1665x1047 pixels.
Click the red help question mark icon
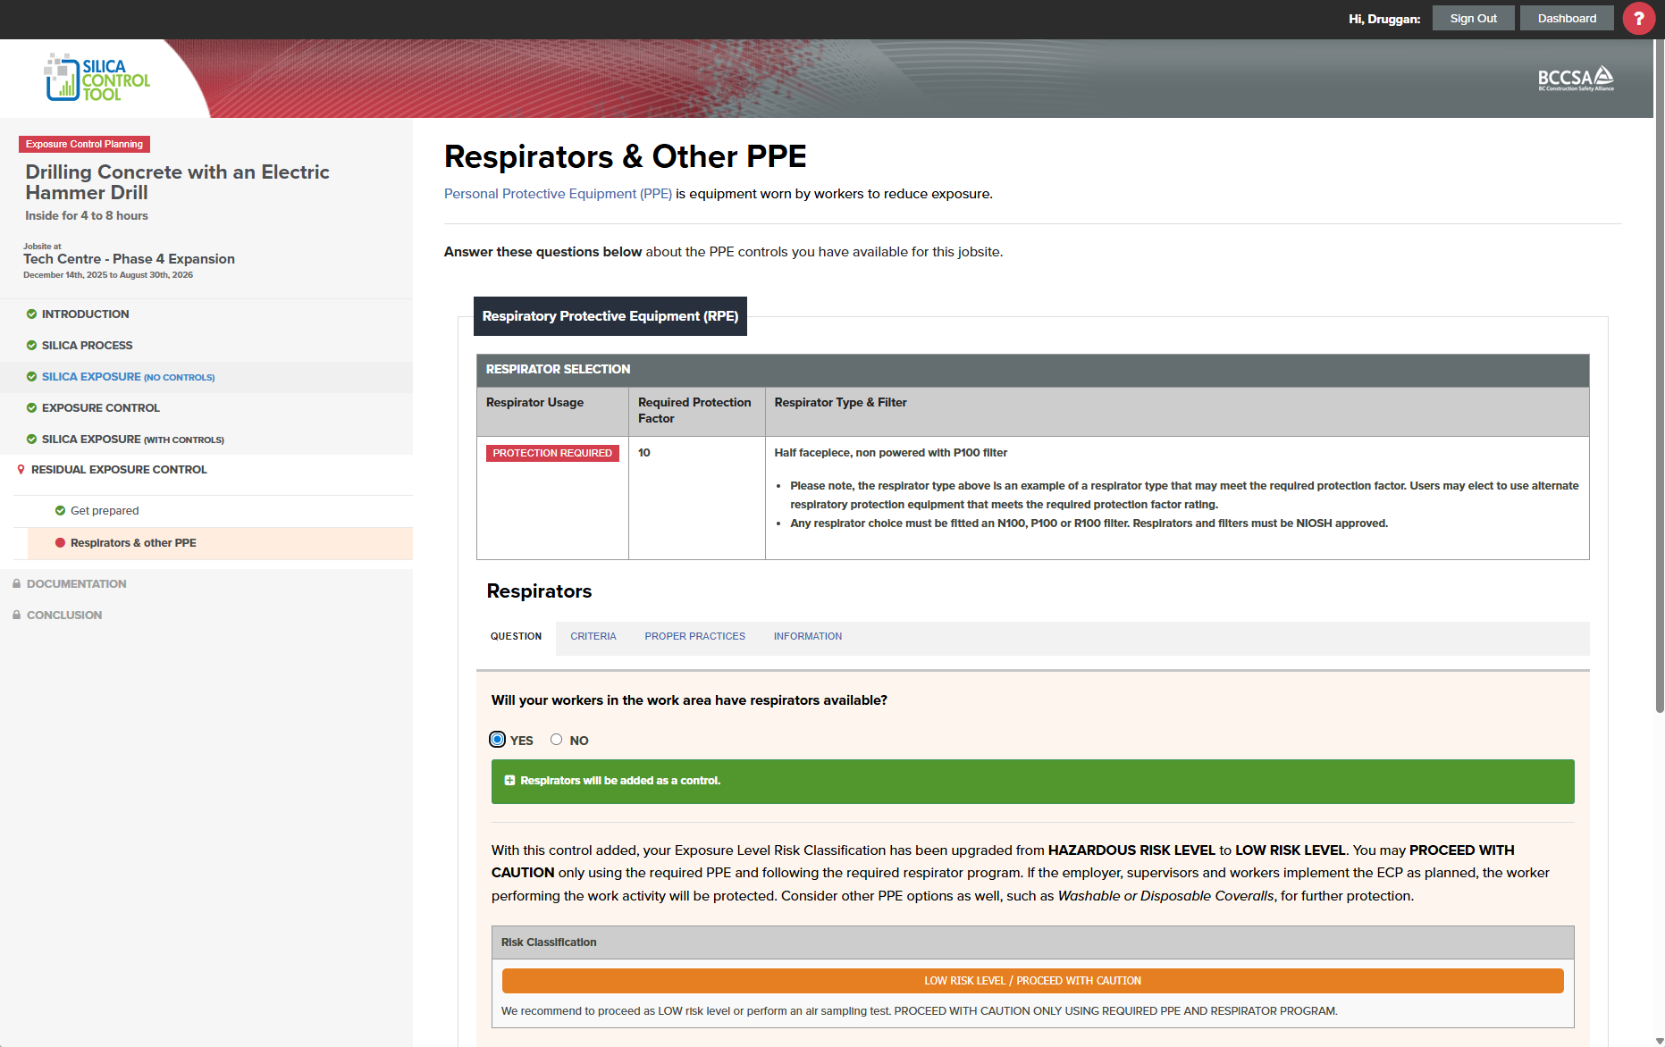[x=1638, y=19]
